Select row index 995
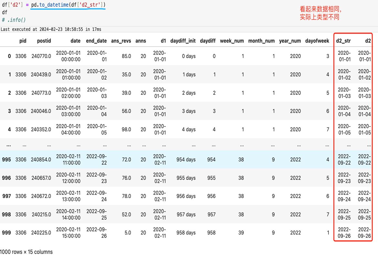The image size is (378, 258). 6,160
